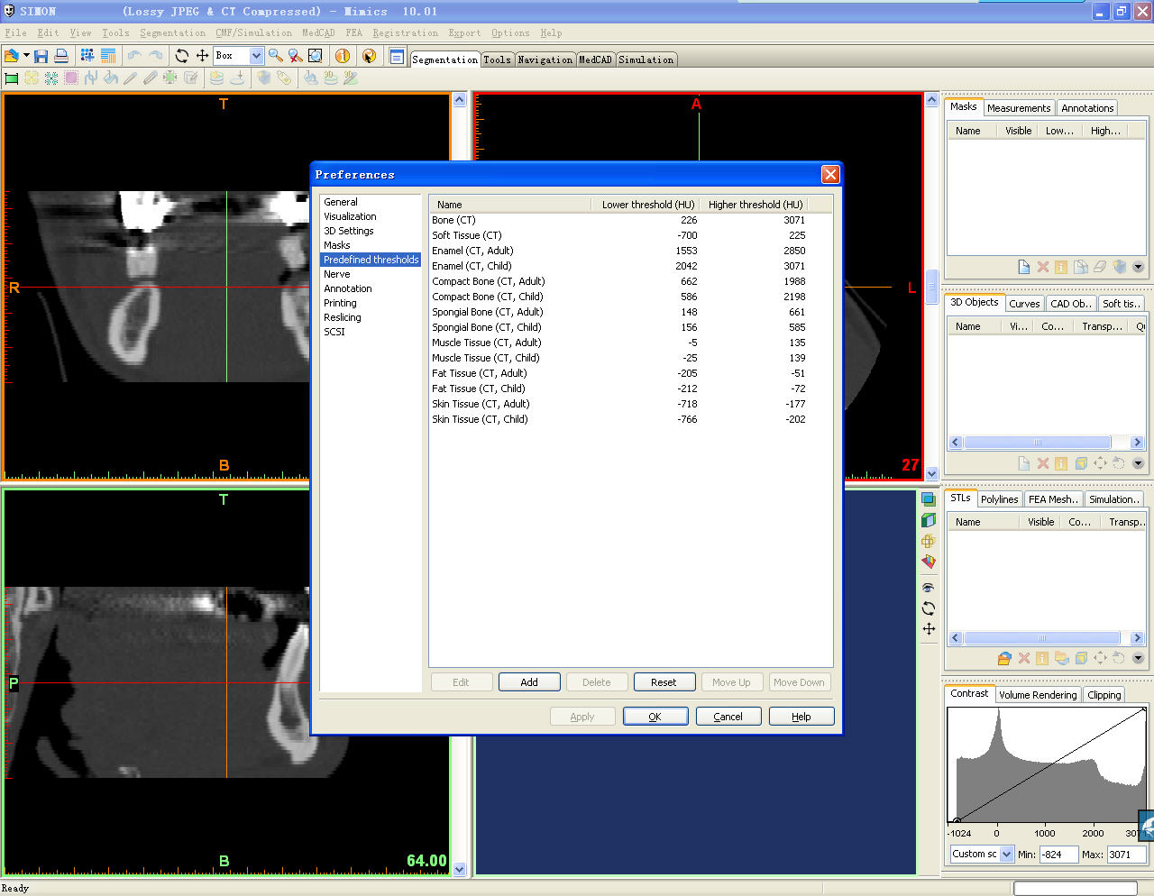Click the New Mask icon in the Masks panel
1154x896 pixels.
click(x=1023, y=267)
